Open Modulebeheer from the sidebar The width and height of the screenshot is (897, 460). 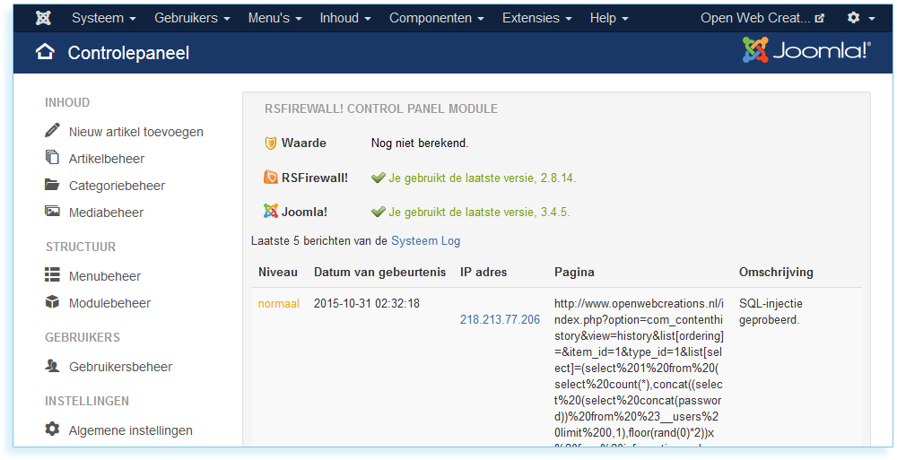(x=109, y=303)
